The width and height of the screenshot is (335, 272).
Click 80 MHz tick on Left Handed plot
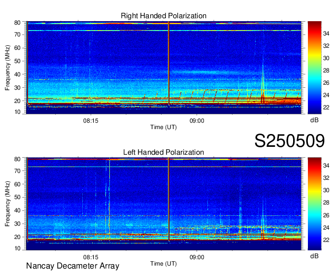click(x=17, y=159)
